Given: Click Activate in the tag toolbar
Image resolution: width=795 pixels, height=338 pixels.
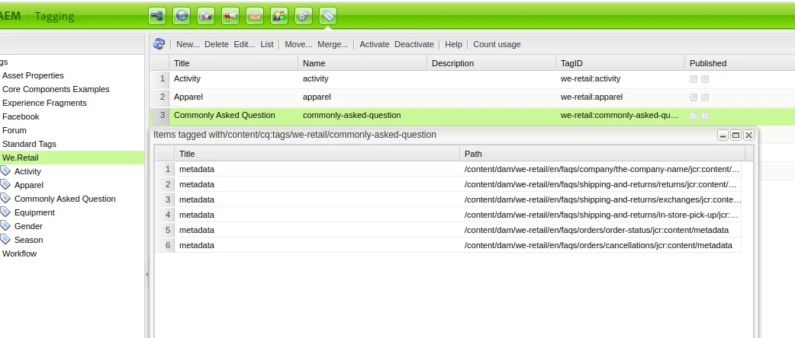Looking at the screenshot, I should [374, 44].
